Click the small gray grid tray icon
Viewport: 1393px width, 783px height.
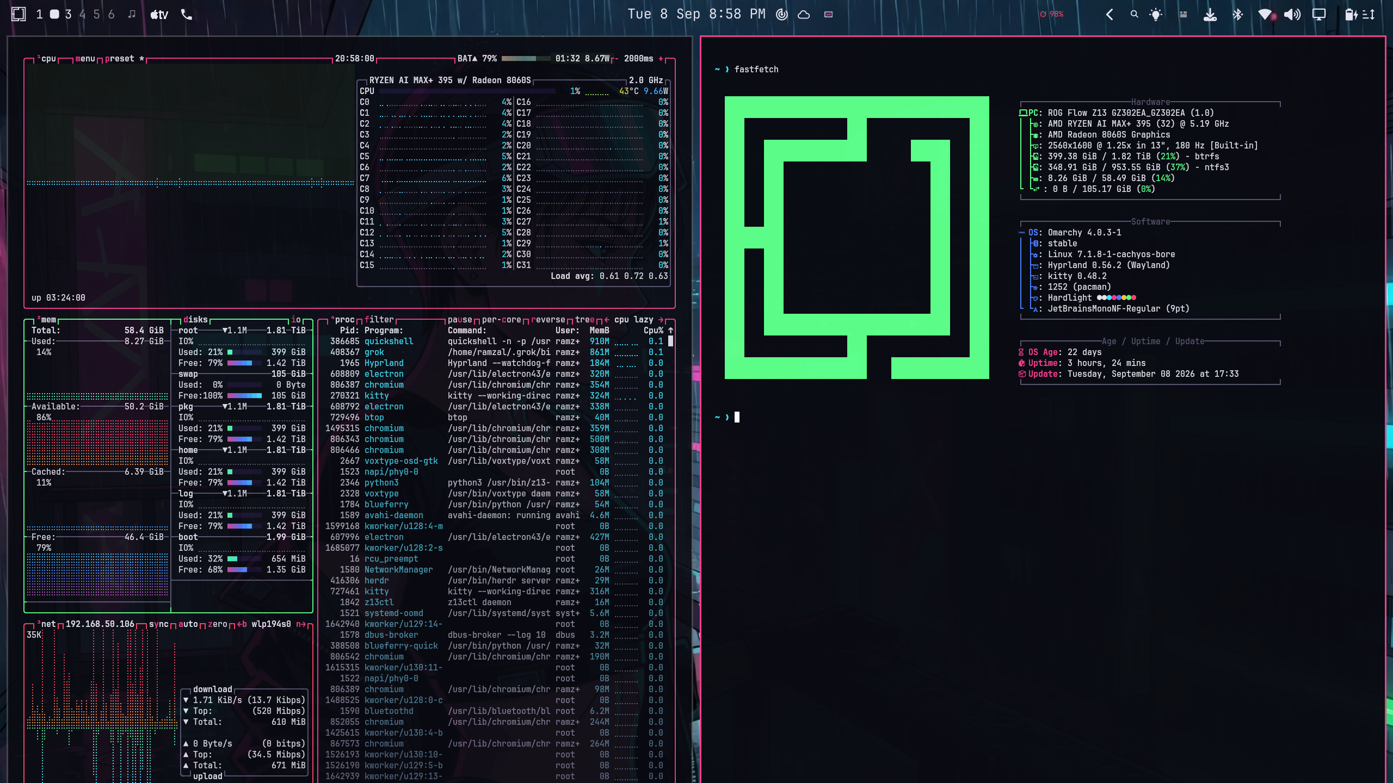pos(1183,15)
